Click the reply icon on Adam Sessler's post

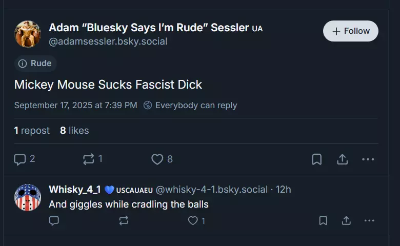pos(20,159)
